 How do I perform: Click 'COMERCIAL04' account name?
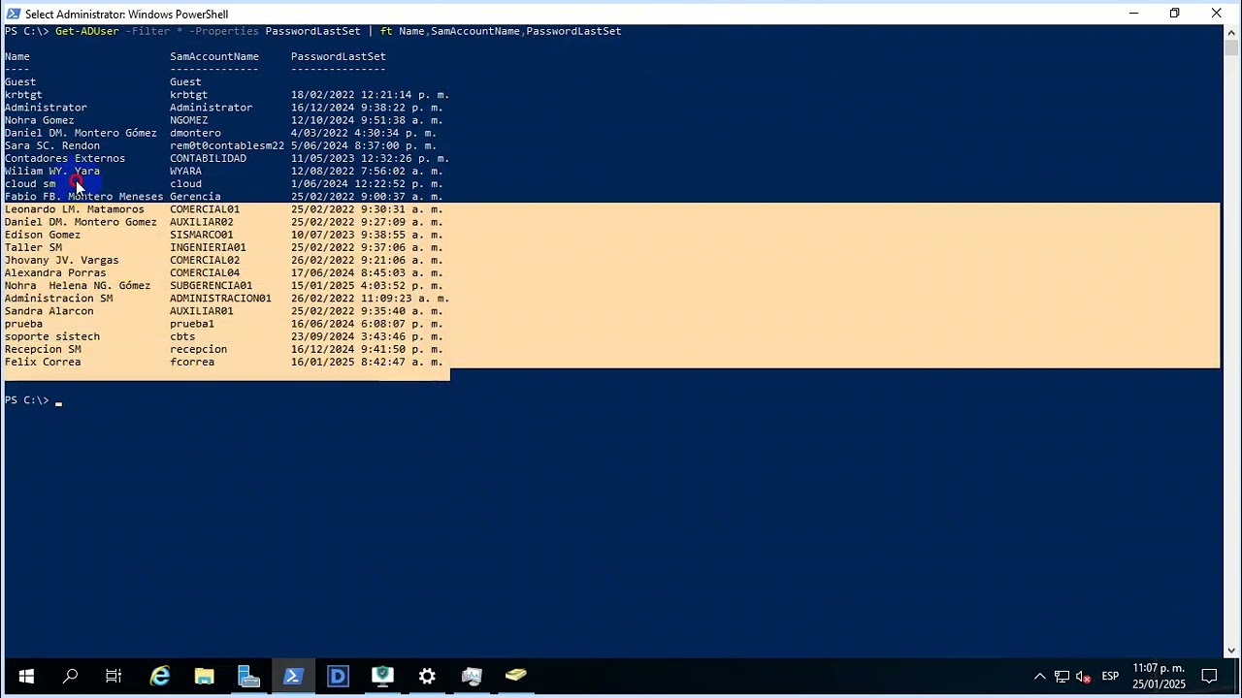[x=205, y=272]
